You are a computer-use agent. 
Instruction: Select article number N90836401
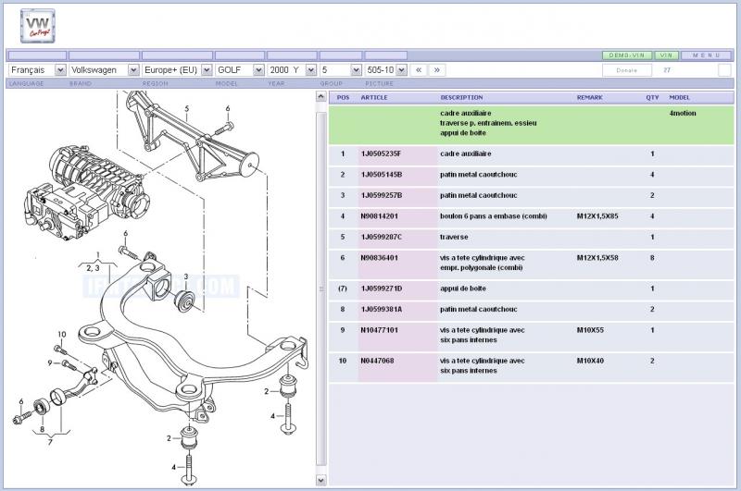[379, 258]
